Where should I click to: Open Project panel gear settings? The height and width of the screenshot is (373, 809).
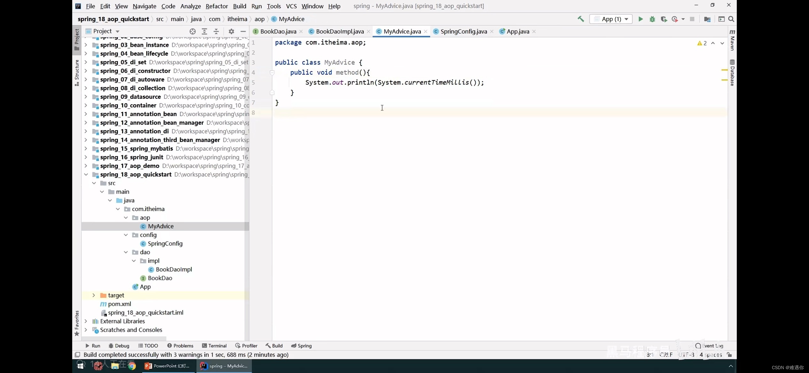pos(231,31)
